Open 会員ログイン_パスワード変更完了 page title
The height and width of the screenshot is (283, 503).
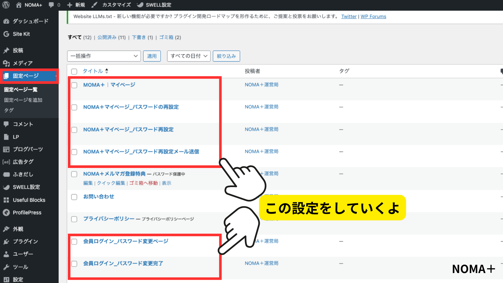123,263
